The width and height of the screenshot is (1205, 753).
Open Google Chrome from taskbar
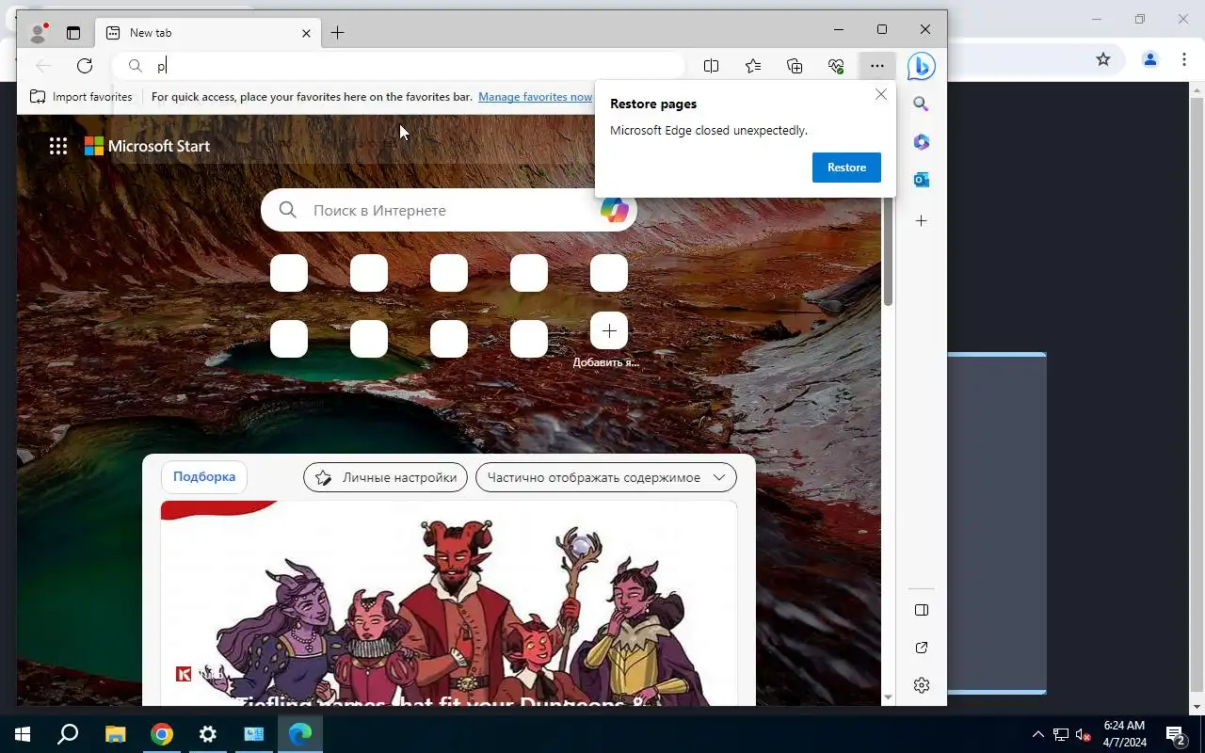pos(162,734)
